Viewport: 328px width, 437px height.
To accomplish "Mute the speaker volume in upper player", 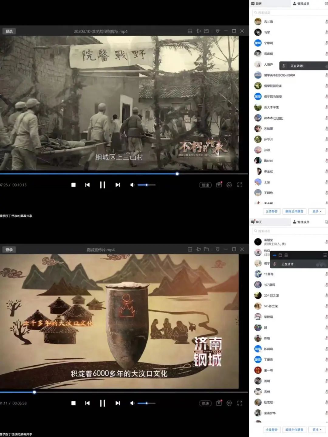I will (x=132, y=185).
